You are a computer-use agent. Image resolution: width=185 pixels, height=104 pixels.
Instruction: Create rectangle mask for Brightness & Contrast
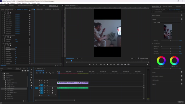(8, 37)
